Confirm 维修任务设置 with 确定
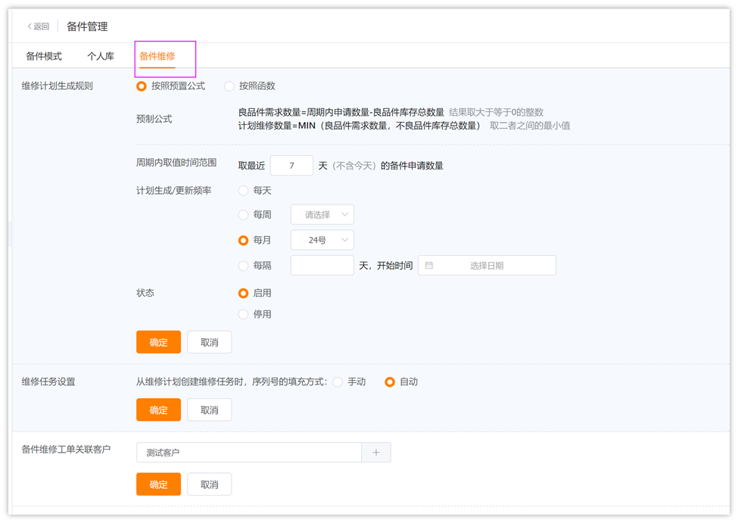 coord(159,410)
